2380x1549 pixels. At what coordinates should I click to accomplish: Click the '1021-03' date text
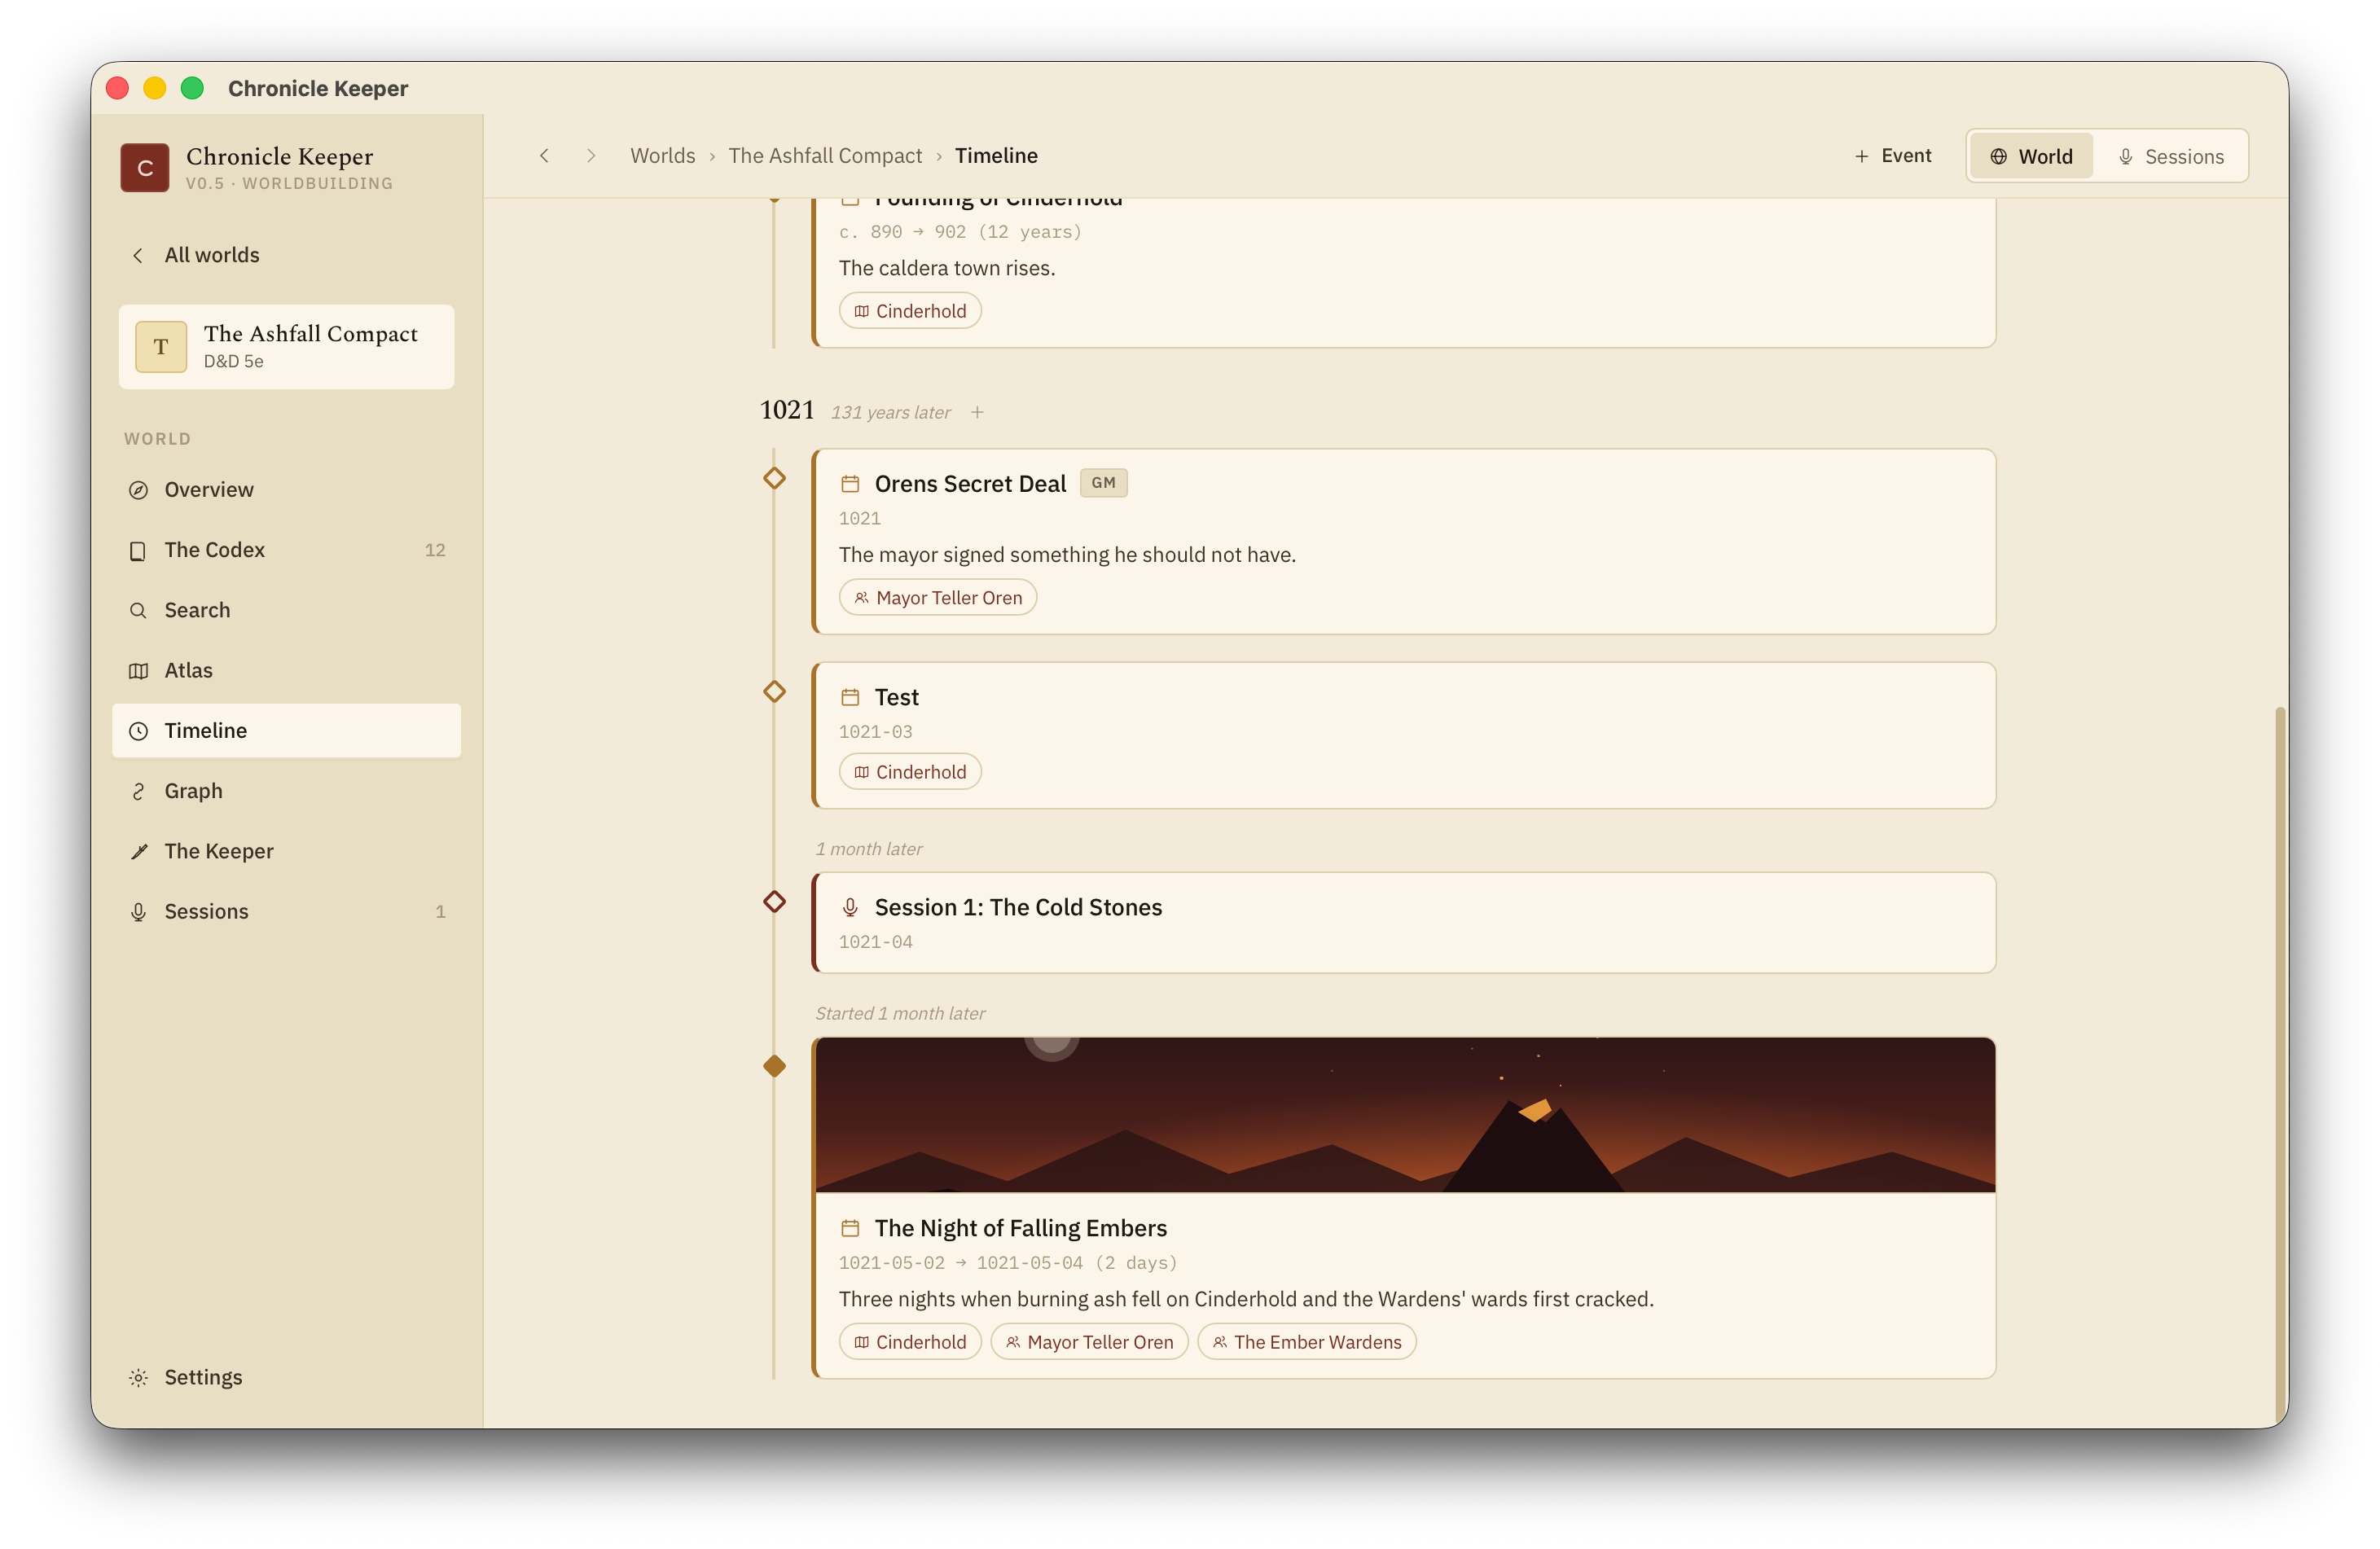[x=875, y=732]
